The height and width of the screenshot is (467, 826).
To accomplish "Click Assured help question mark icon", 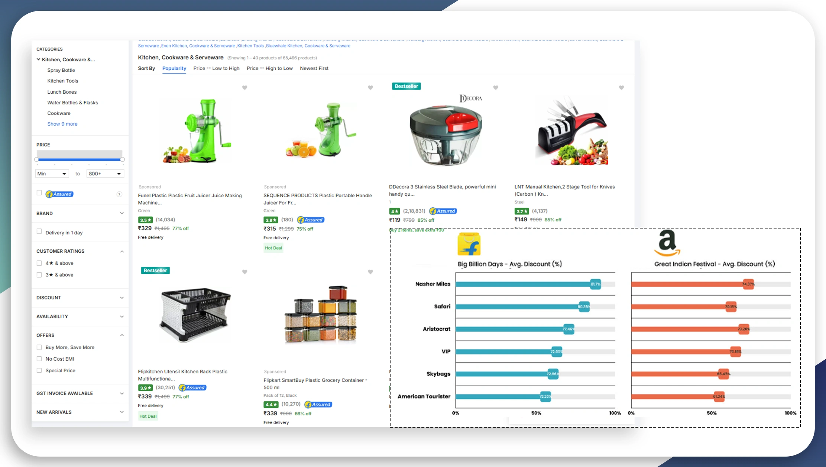I will pos(119,194).
